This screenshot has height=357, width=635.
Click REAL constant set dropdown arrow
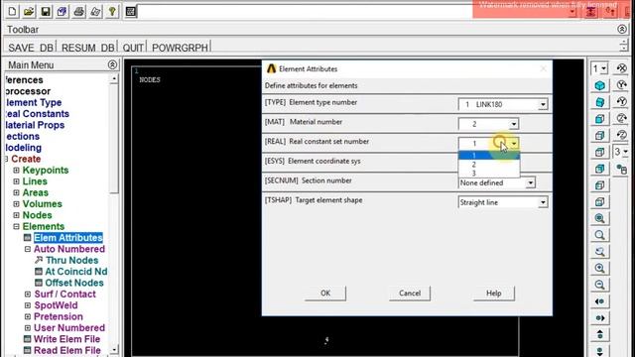[x=514, y=143]
